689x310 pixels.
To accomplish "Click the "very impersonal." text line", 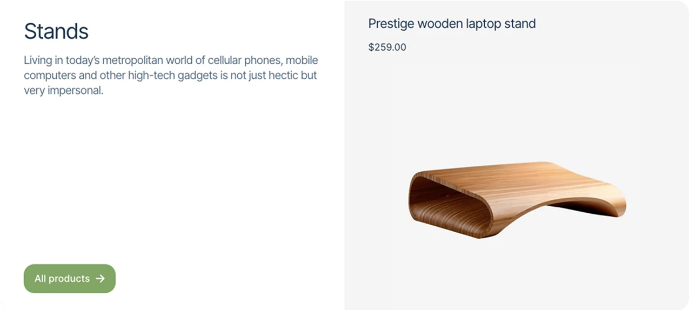I will point(63,90).
